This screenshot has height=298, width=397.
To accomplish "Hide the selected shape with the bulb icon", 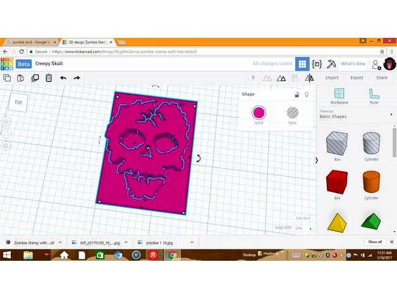I will tap(307, 95).
